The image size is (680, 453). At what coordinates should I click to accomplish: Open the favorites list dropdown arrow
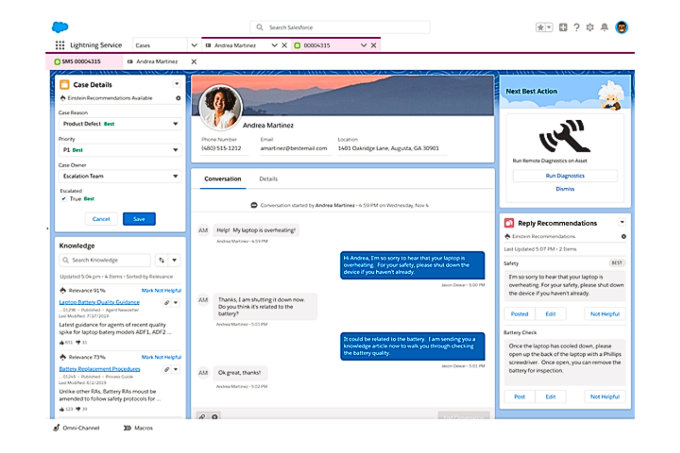(x=549, y=28)
